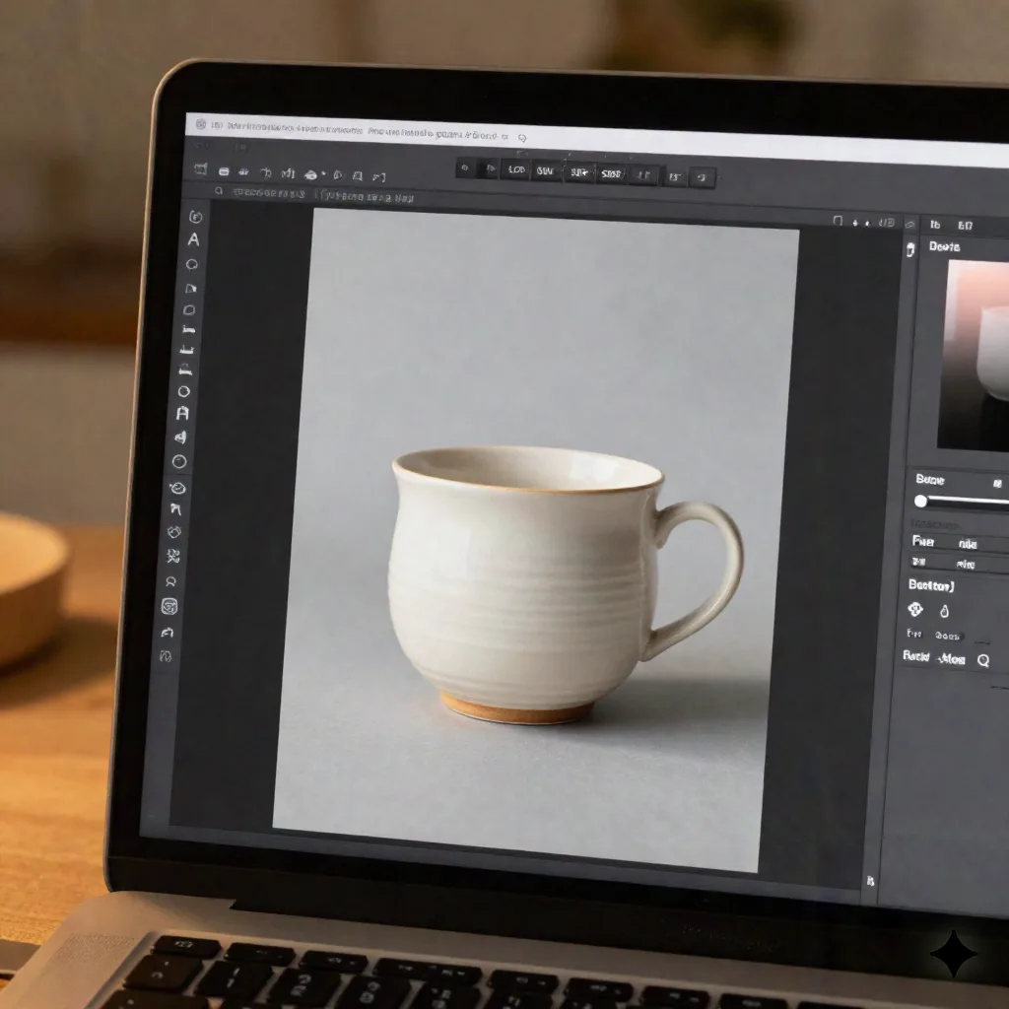The height and width of the screenshot is (1009, 1009).
Task: Open the magnifier icon in the title bar
Action: click(x=522, y=137)
